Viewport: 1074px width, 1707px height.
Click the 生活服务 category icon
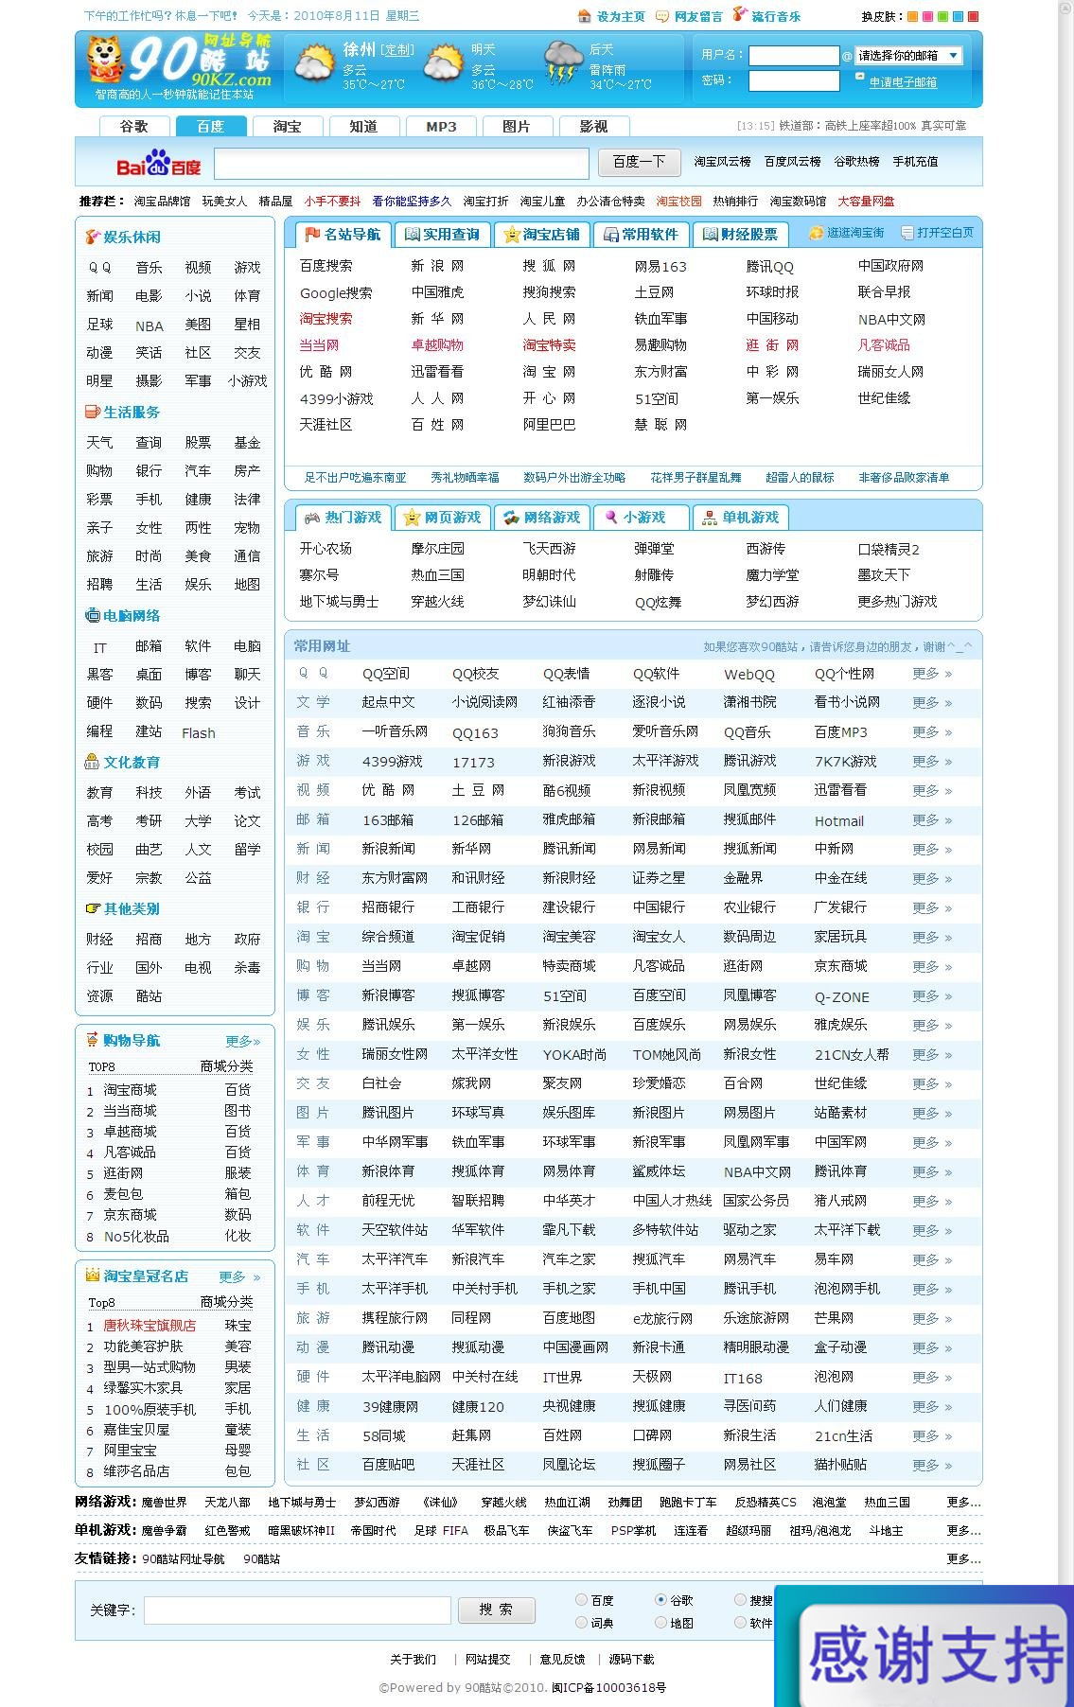pos(92,412)
